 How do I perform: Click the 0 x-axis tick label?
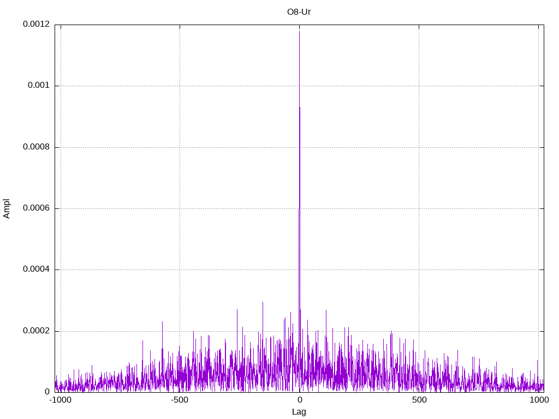coord(300,400)
